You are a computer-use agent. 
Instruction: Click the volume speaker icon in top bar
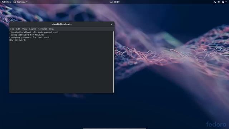pyautogui.click(x=219, y=2)
